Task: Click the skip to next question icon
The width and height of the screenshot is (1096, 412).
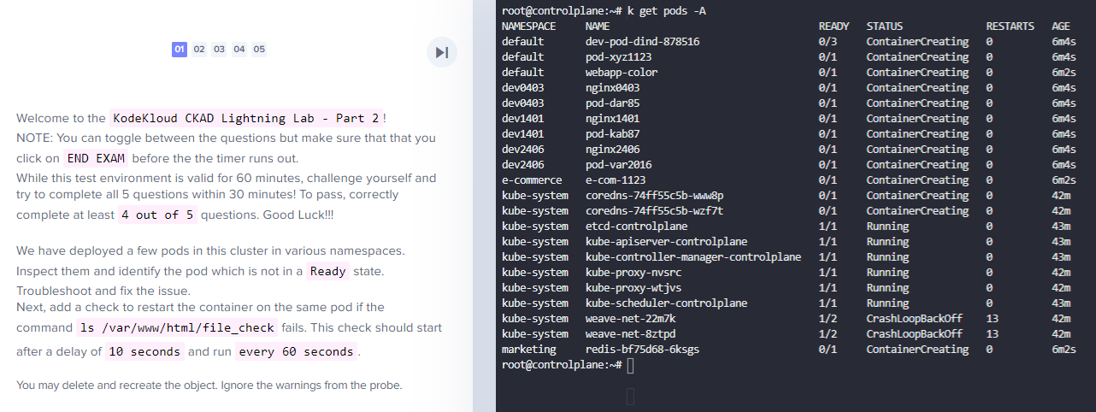Action: tap(442, 52)
